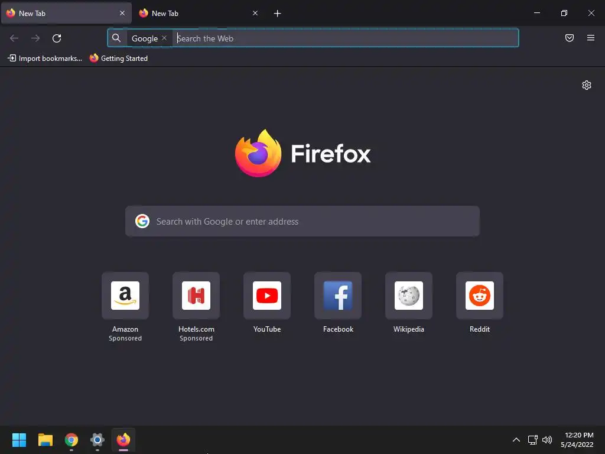Open Settings gear app from taskbar
This screenshot has width=605, height=454.
pyautogui.click(x=97, y=440)
